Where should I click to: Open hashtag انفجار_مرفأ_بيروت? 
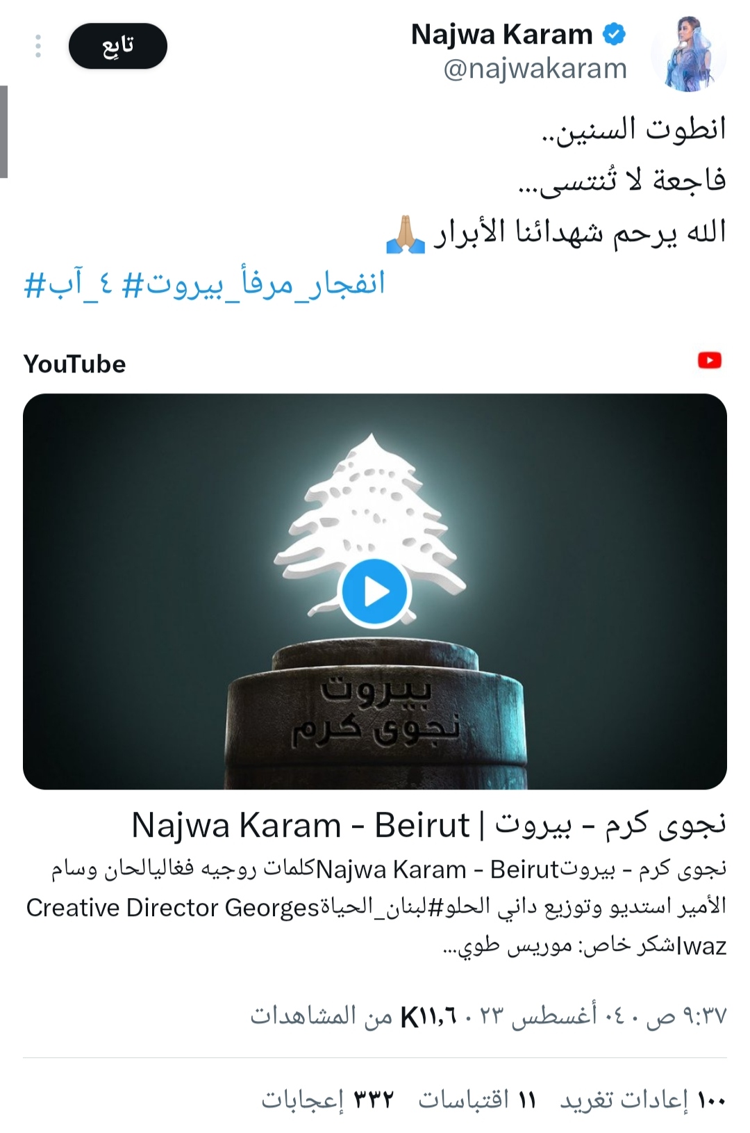click(x=253, y=284)
